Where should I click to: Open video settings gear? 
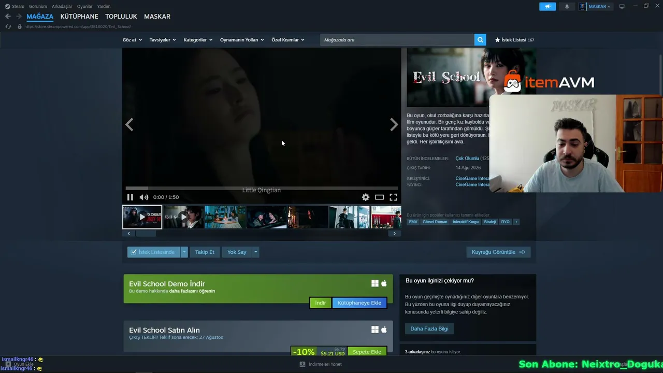pos(366,197)
